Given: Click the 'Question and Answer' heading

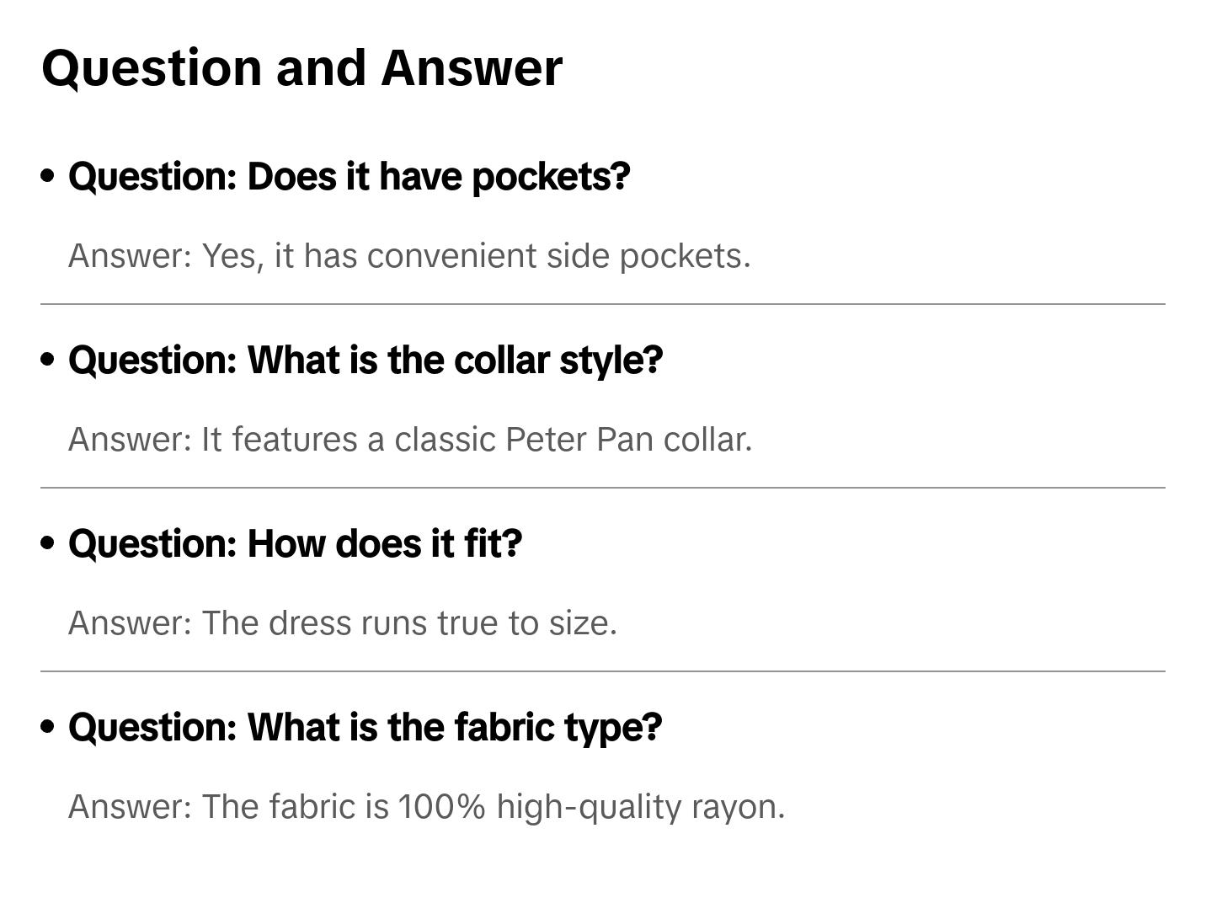Looking at the screenshot, I should pyautogui.click(x=301, y=68).
